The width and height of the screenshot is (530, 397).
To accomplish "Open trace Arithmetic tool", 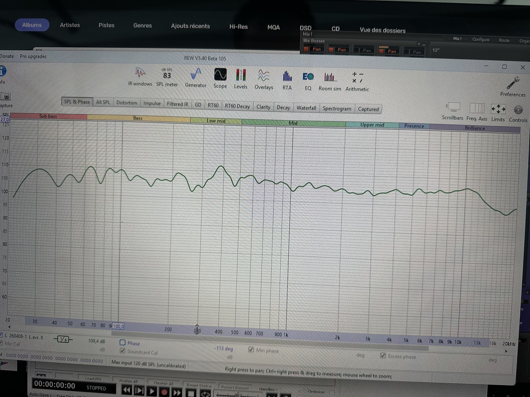I will coord(357,82).
